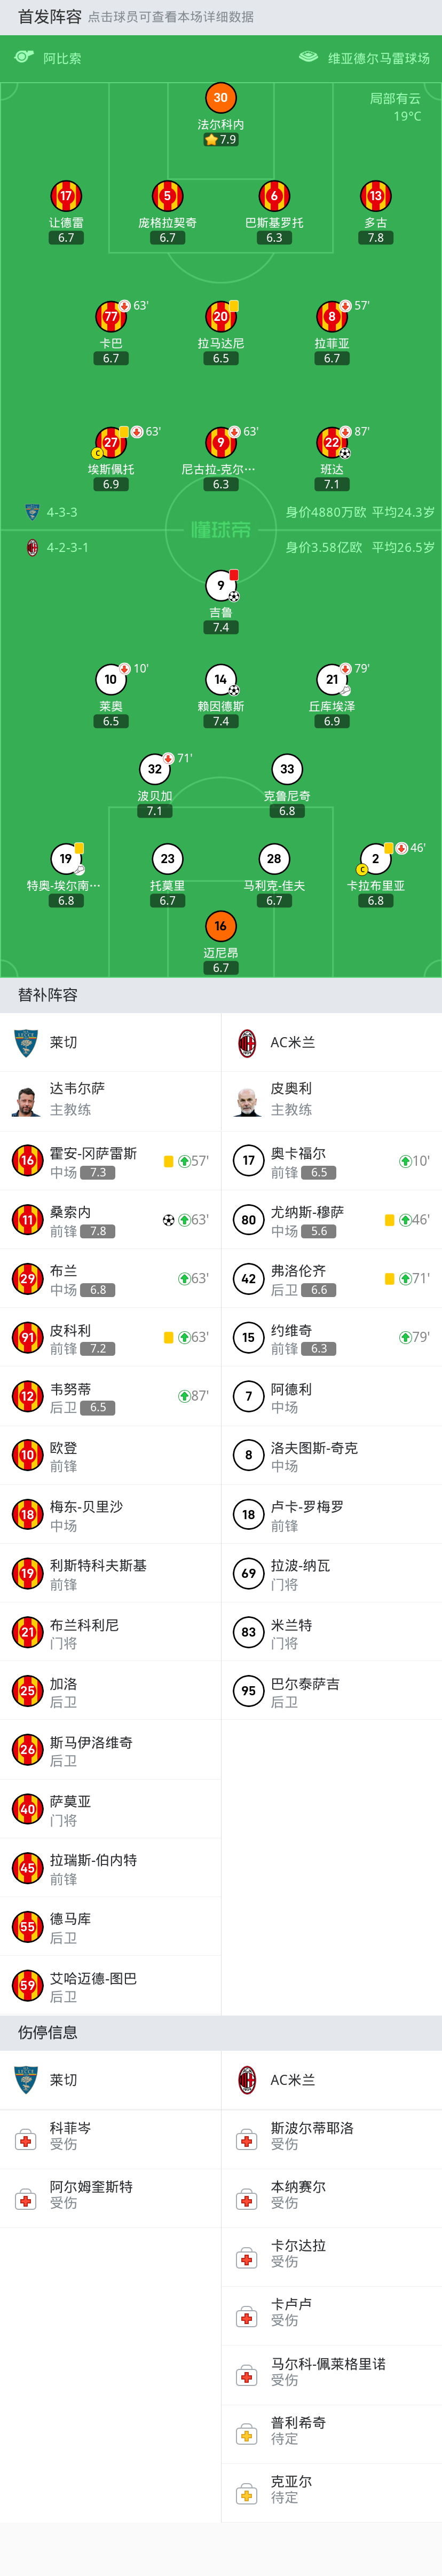Tap Dorgu's number 13 jersey icon
Screen dimensions: 442x2576
click(x=375, y=196)
